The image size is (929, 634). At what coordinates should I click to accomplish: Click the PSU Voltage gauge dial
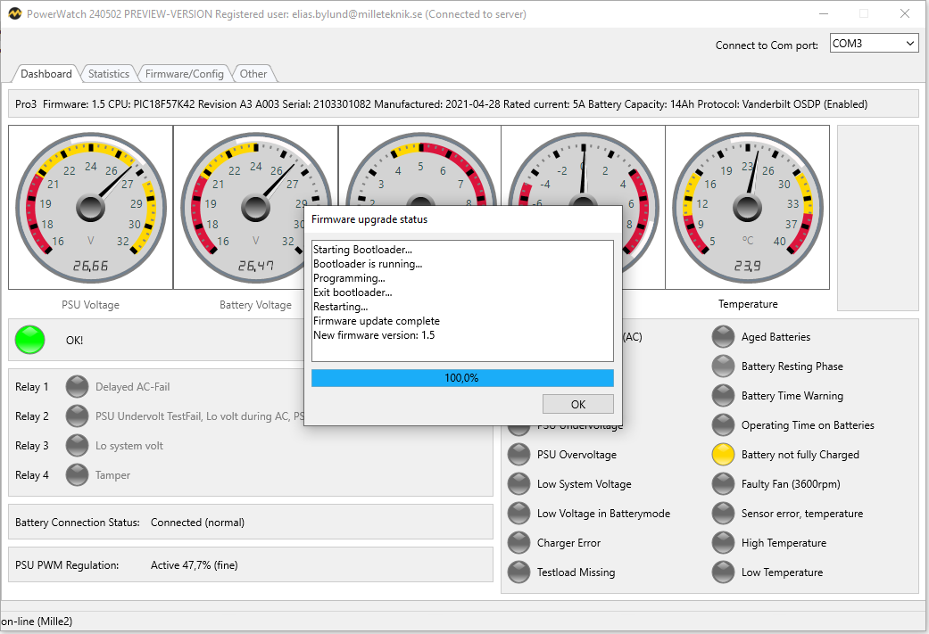click(90, 207)
